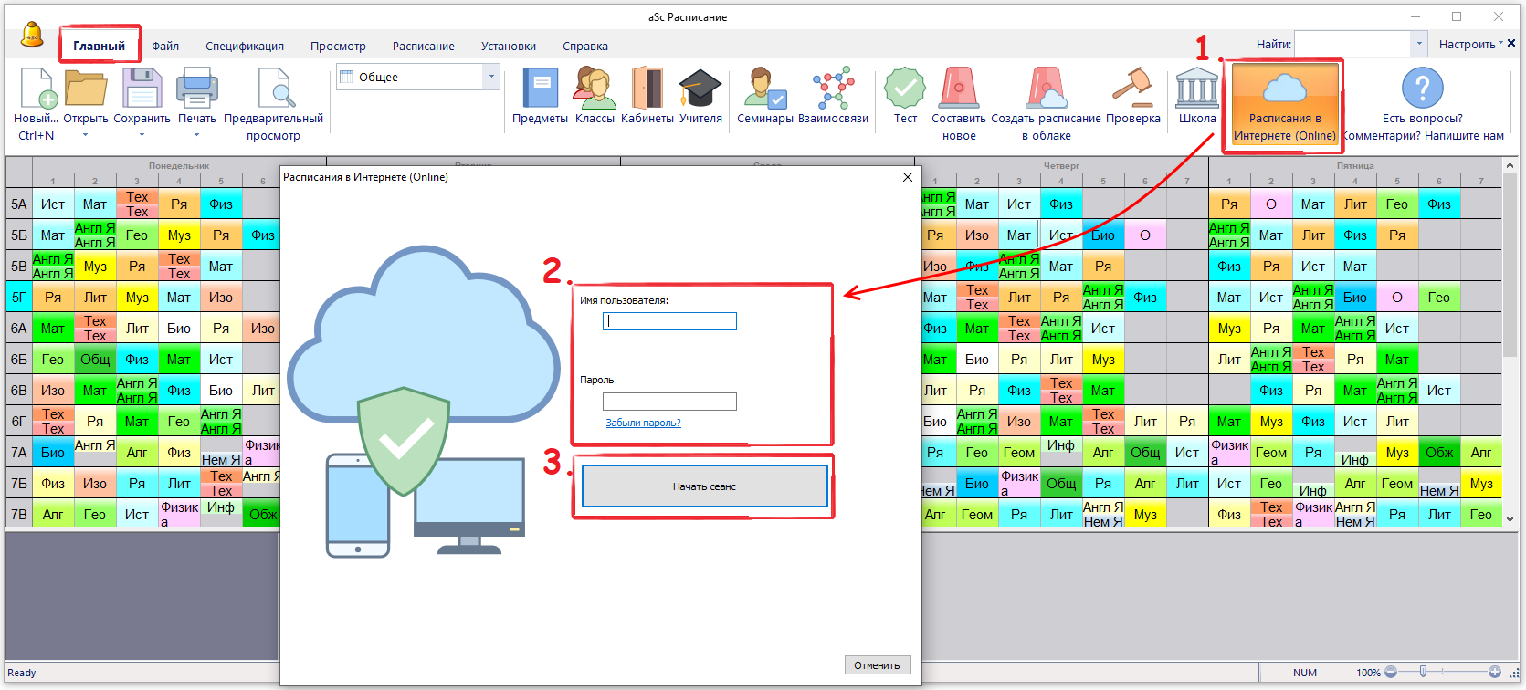Click the Имя пользователя input field

669,321
